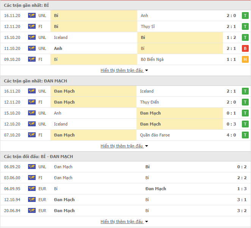Click the Thụy Sĩ team name

(x=148, y=26)
